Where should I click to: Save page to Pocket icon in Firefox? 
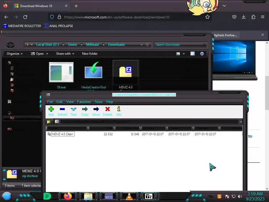coord(234,17)
